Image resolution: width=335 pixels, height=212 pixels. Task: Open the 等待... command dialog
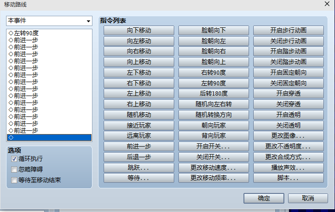pyautogui.click(x=139, y=178)
